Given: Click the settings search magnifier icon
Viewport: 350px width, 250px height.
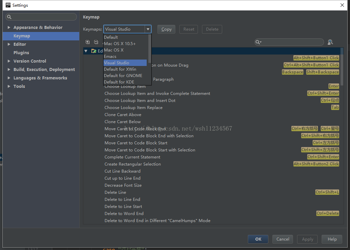Looking at the screenshot, I should click(x=9, y=17).
